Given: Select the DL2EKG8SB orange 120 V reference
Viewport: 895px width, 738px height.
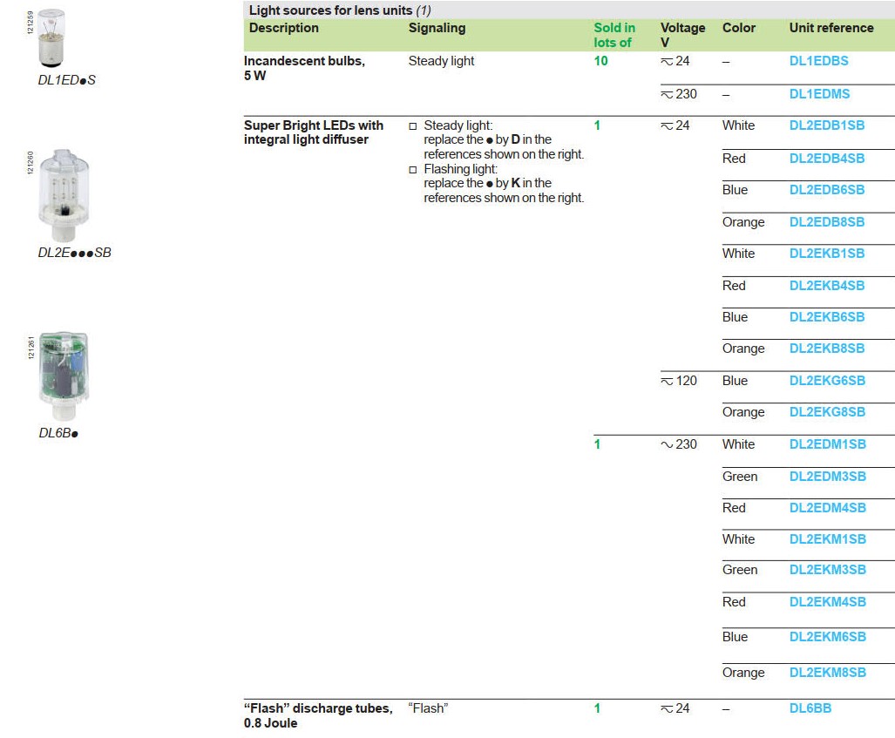Looking at the screenshot, I should pyautogui.click(x=827, y=412).
